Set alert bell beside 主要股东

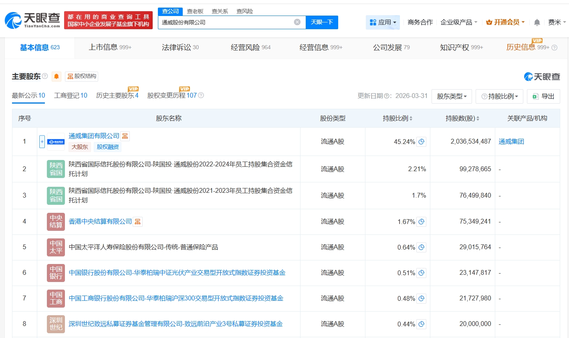coord(56,76)
